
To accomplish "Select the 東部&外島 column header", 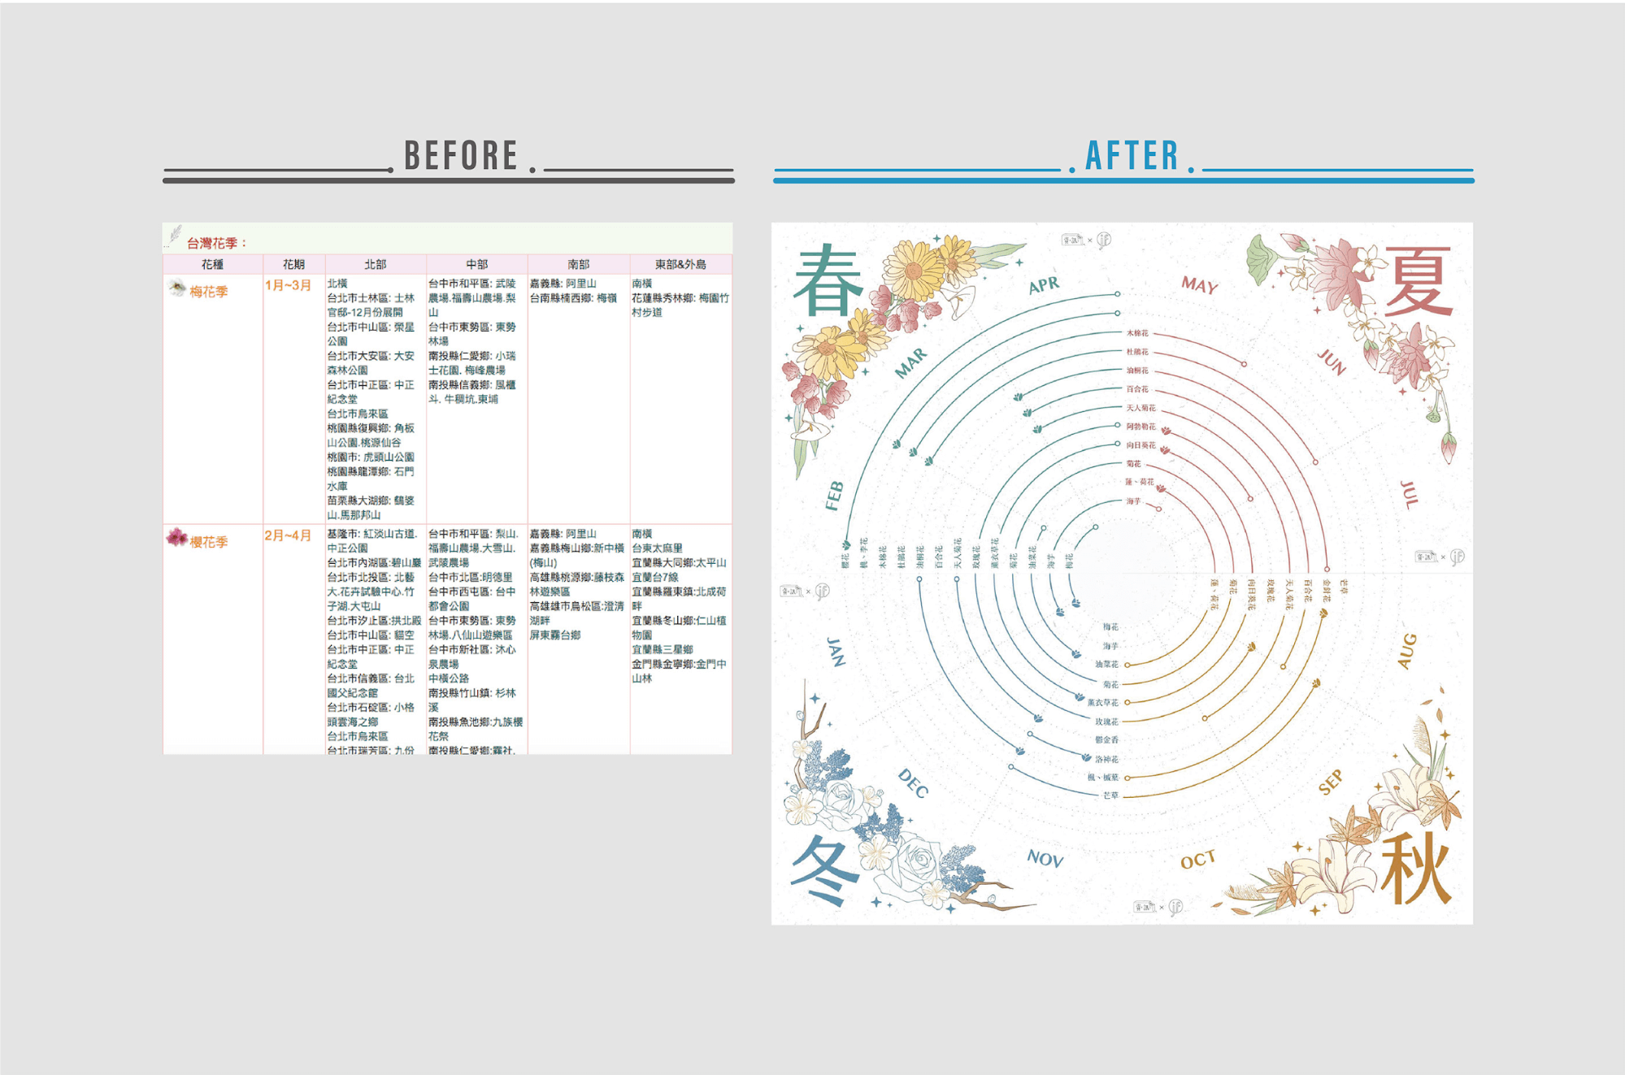I will [x=680, y=265].
